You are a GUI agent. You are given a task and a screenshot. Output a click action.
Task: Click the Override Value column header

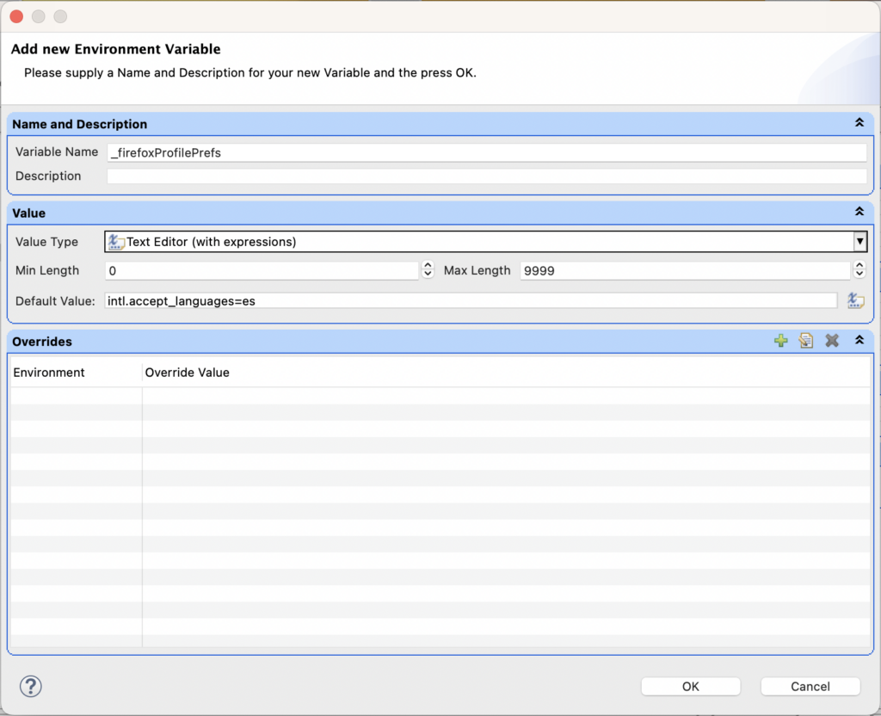(x=506, y=373)
